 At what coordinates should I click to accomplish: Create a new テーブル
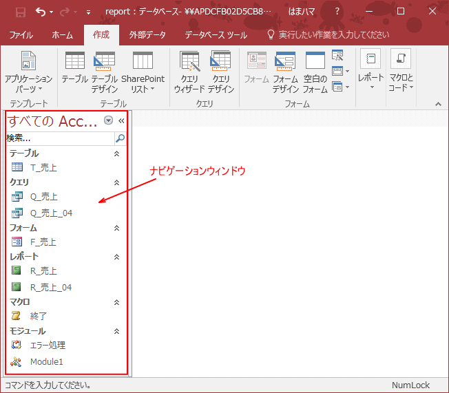click(75, 67)
